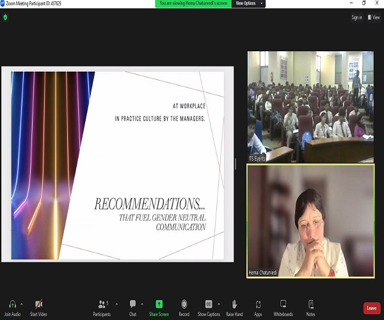This screenshot has width=384, height=320.
Task: Select the ITS Events video thumbnail
Action: tap(310, 107)
